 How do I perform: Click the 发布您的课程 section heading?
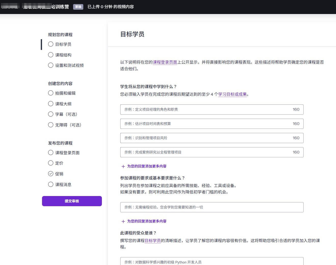60,143
